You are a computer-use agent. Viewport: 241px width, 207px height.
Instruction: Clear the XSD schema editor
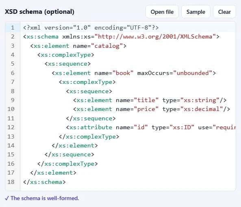point(224,12)
